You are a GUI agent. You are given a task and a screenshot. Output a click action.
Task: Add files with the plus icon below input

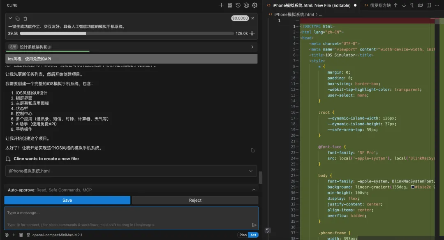14,235
